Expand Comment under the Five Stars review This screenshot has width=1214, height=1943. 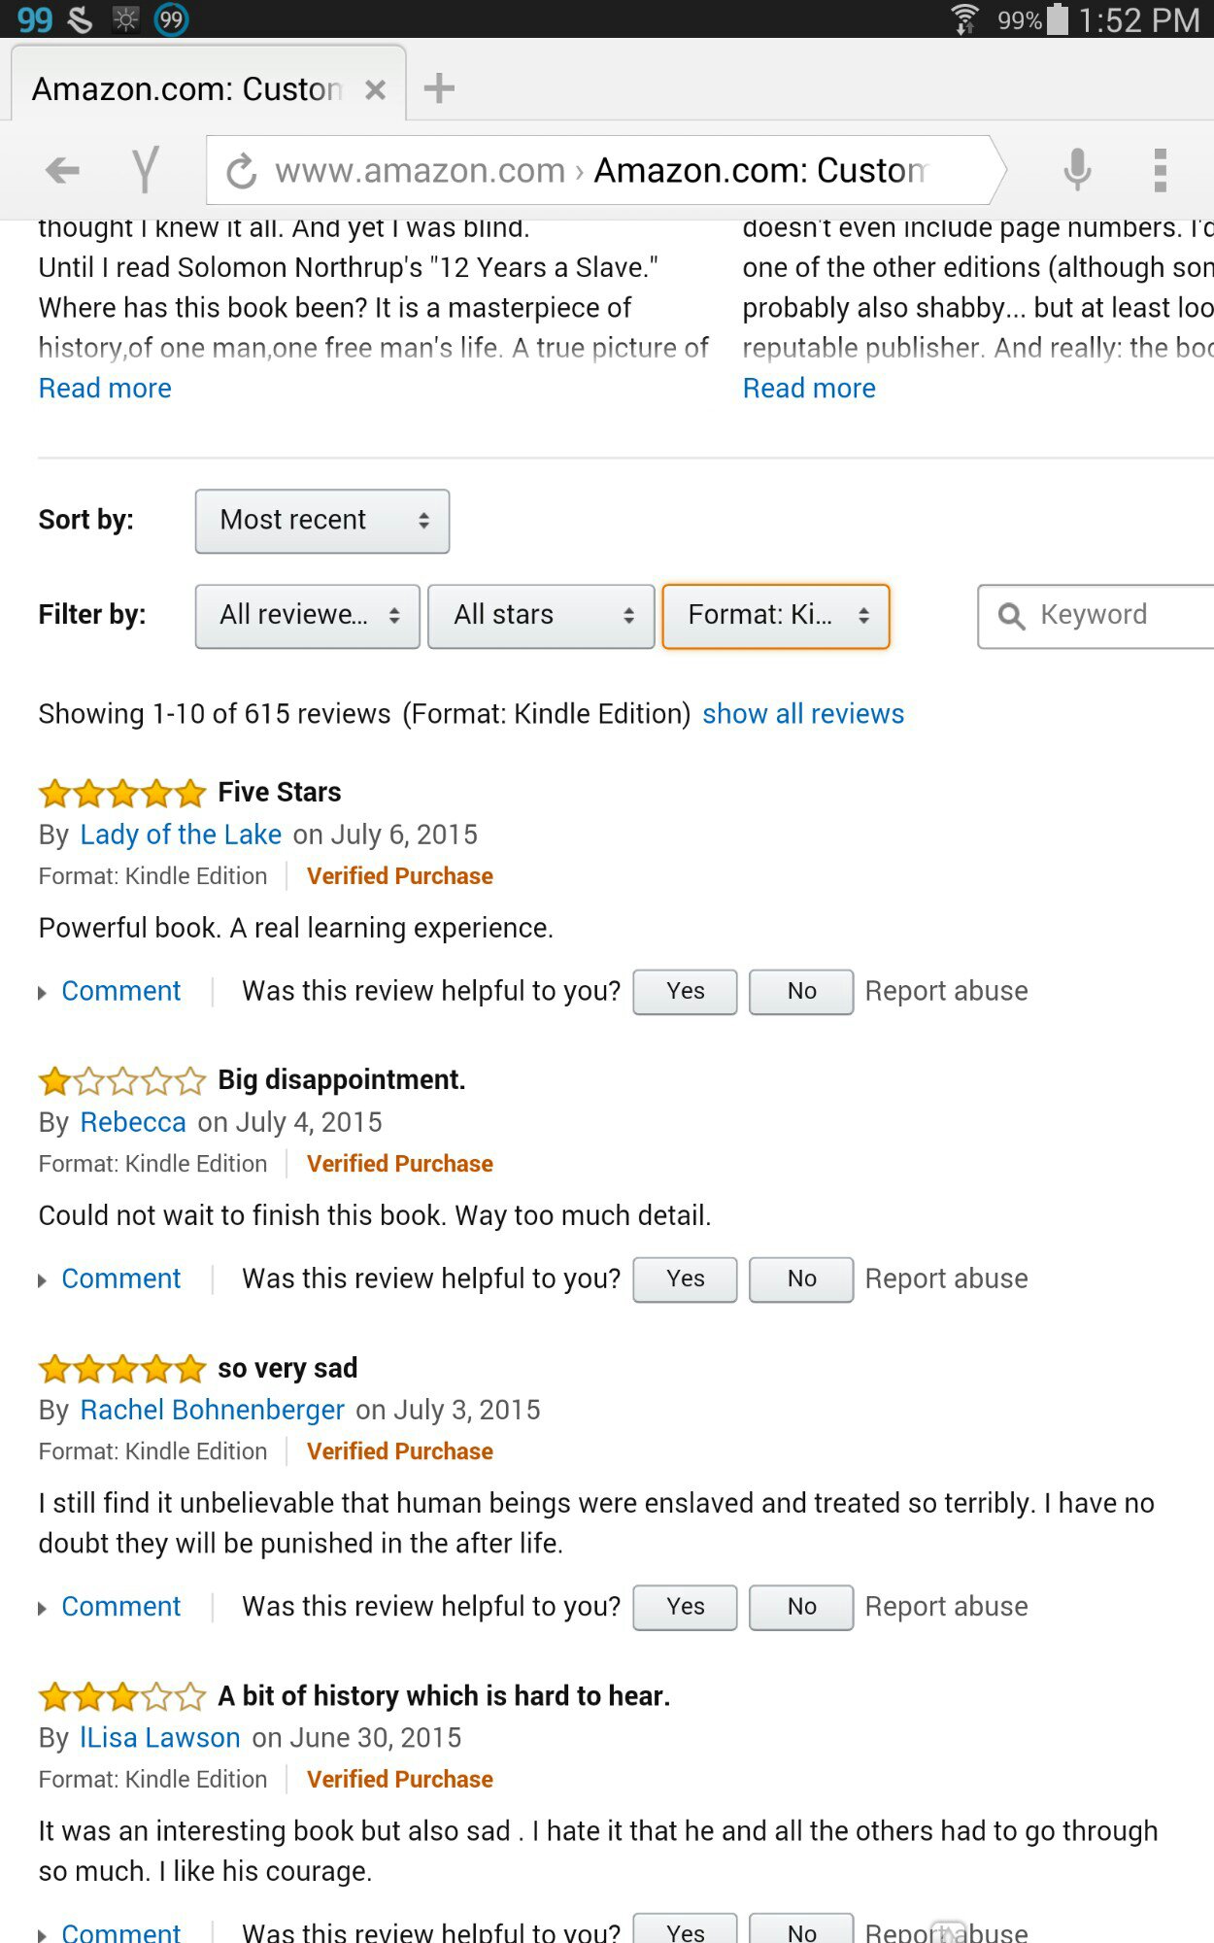[x=120, y=991]
